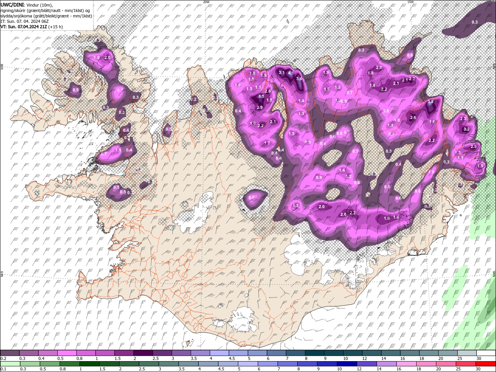
Task: Pick the snow legend swatch between 1.5 and 2
Action: click(x=124, y=353)
